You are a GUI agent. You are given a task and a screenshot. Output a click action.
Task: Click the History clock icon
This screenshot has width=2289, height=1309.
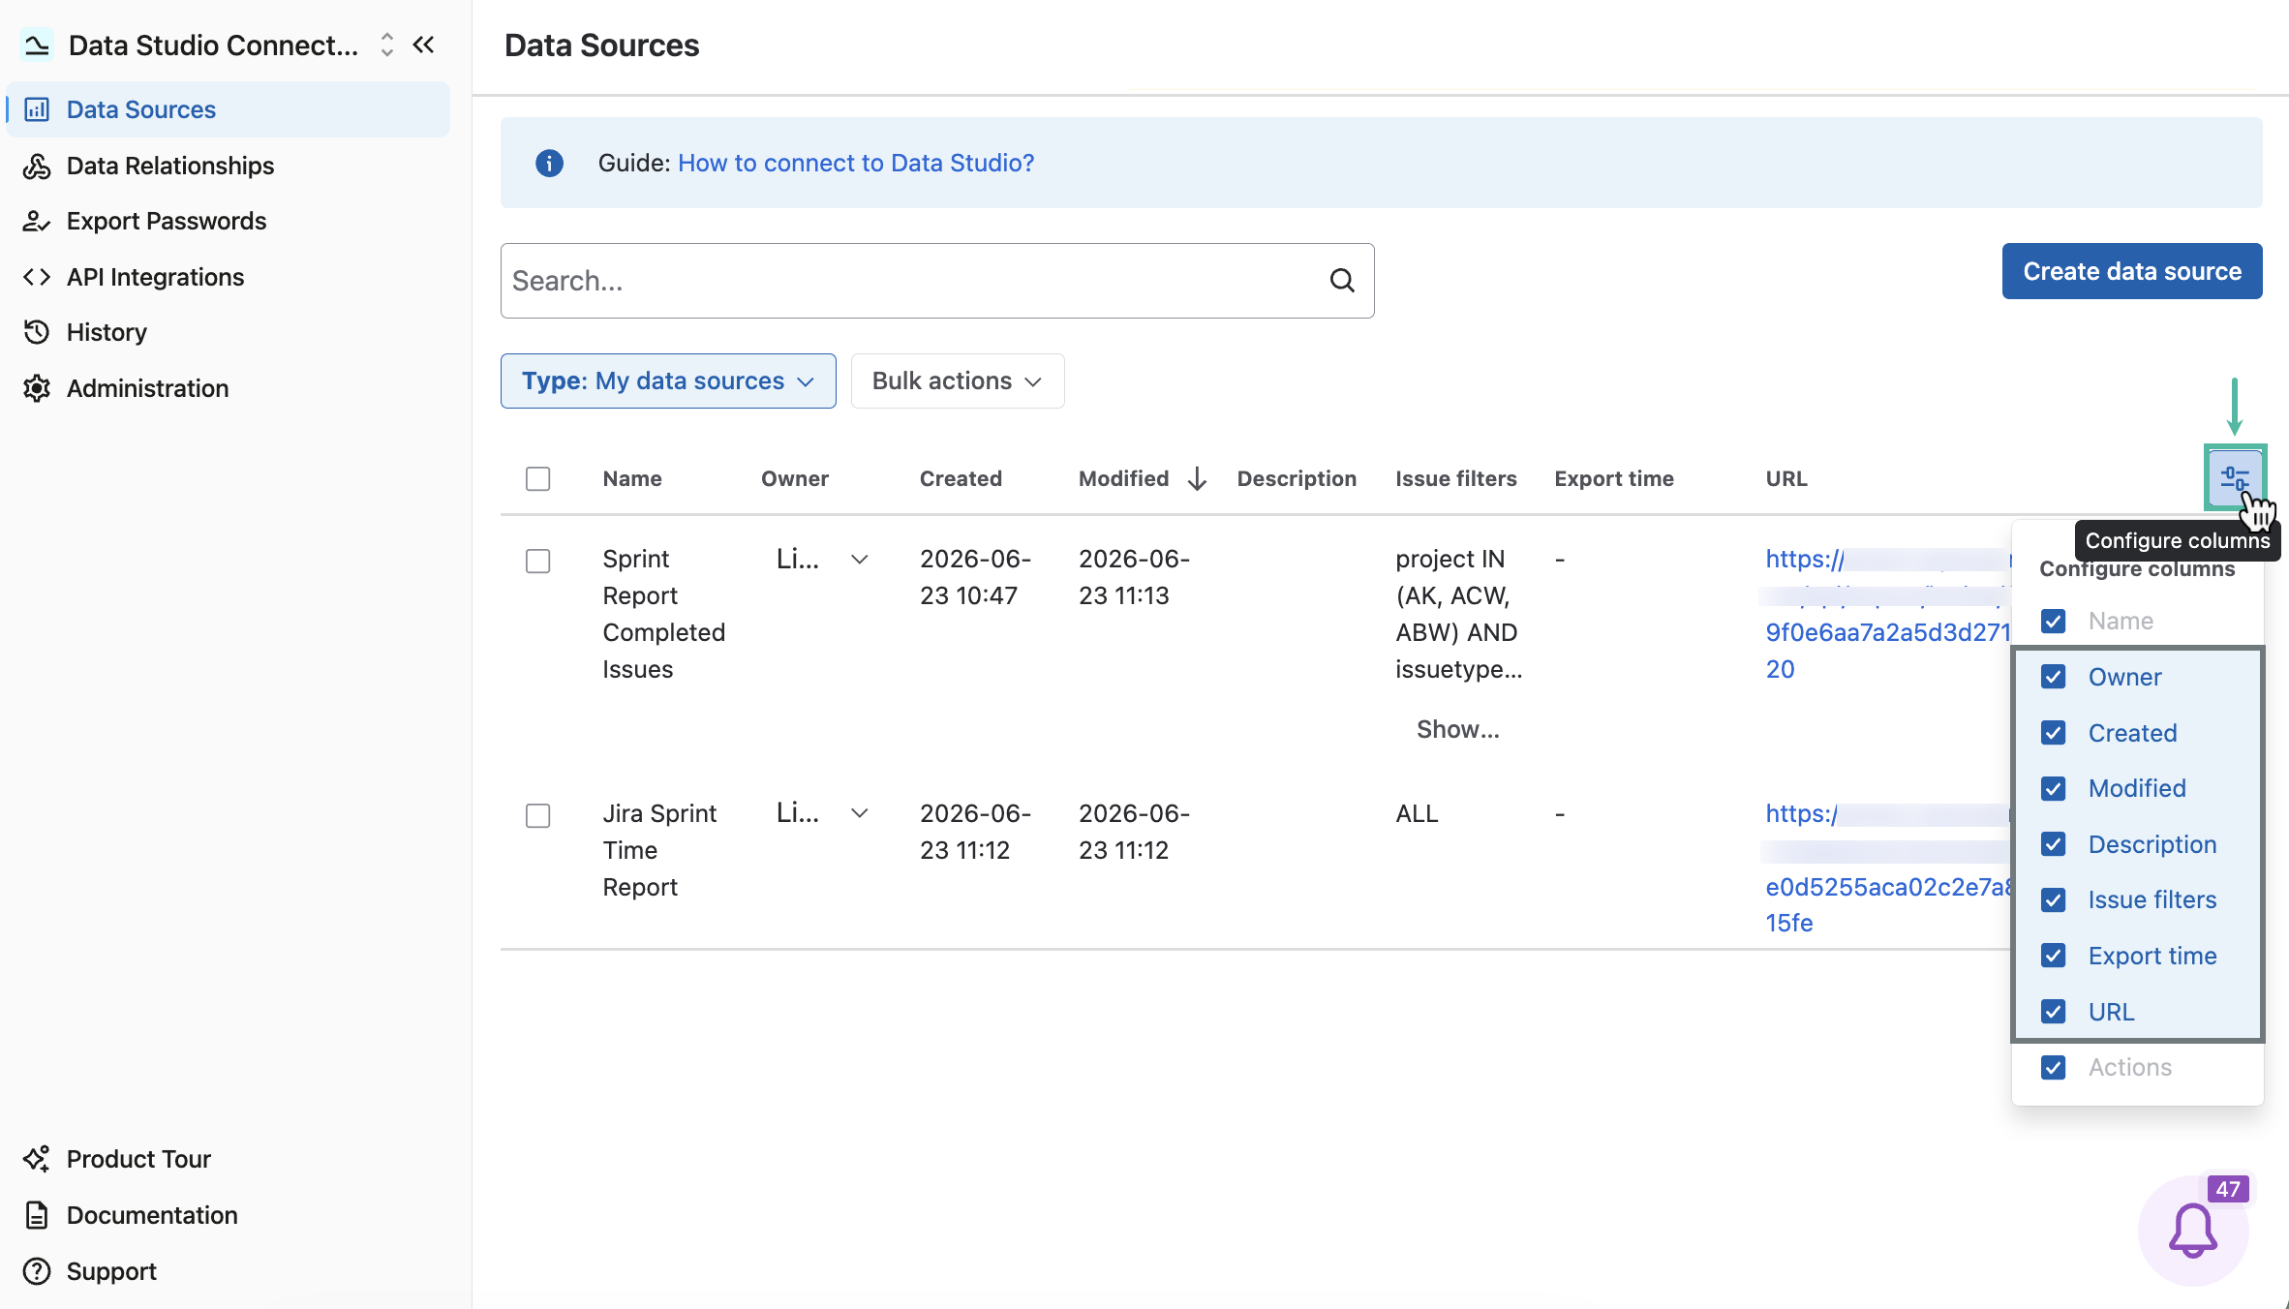pos(37,332)
